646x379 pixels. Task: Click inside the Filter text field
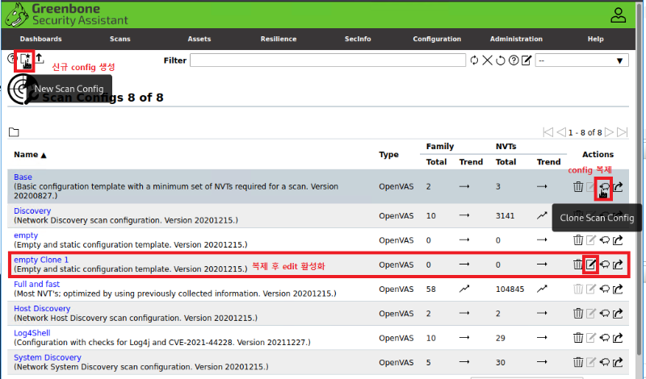pos(327,60)
